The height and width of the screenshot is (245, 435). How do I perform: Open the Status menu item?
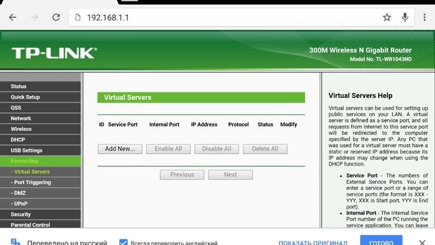41,86
